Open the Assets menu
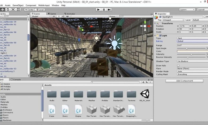 click(7, 5)
